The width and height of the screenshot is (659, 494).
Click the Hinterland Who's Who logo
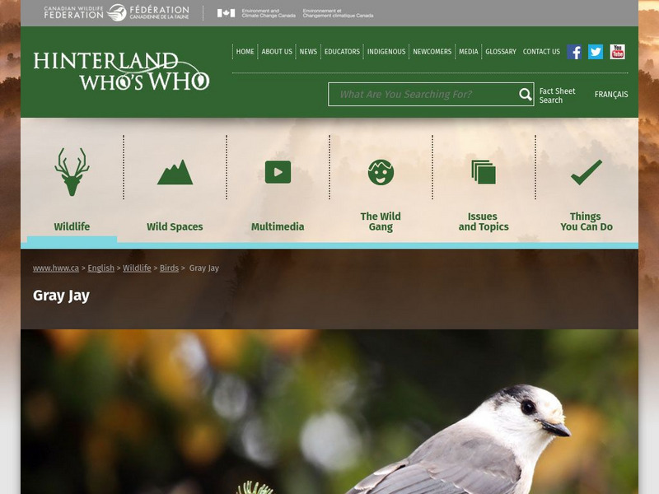coord(121,72)
